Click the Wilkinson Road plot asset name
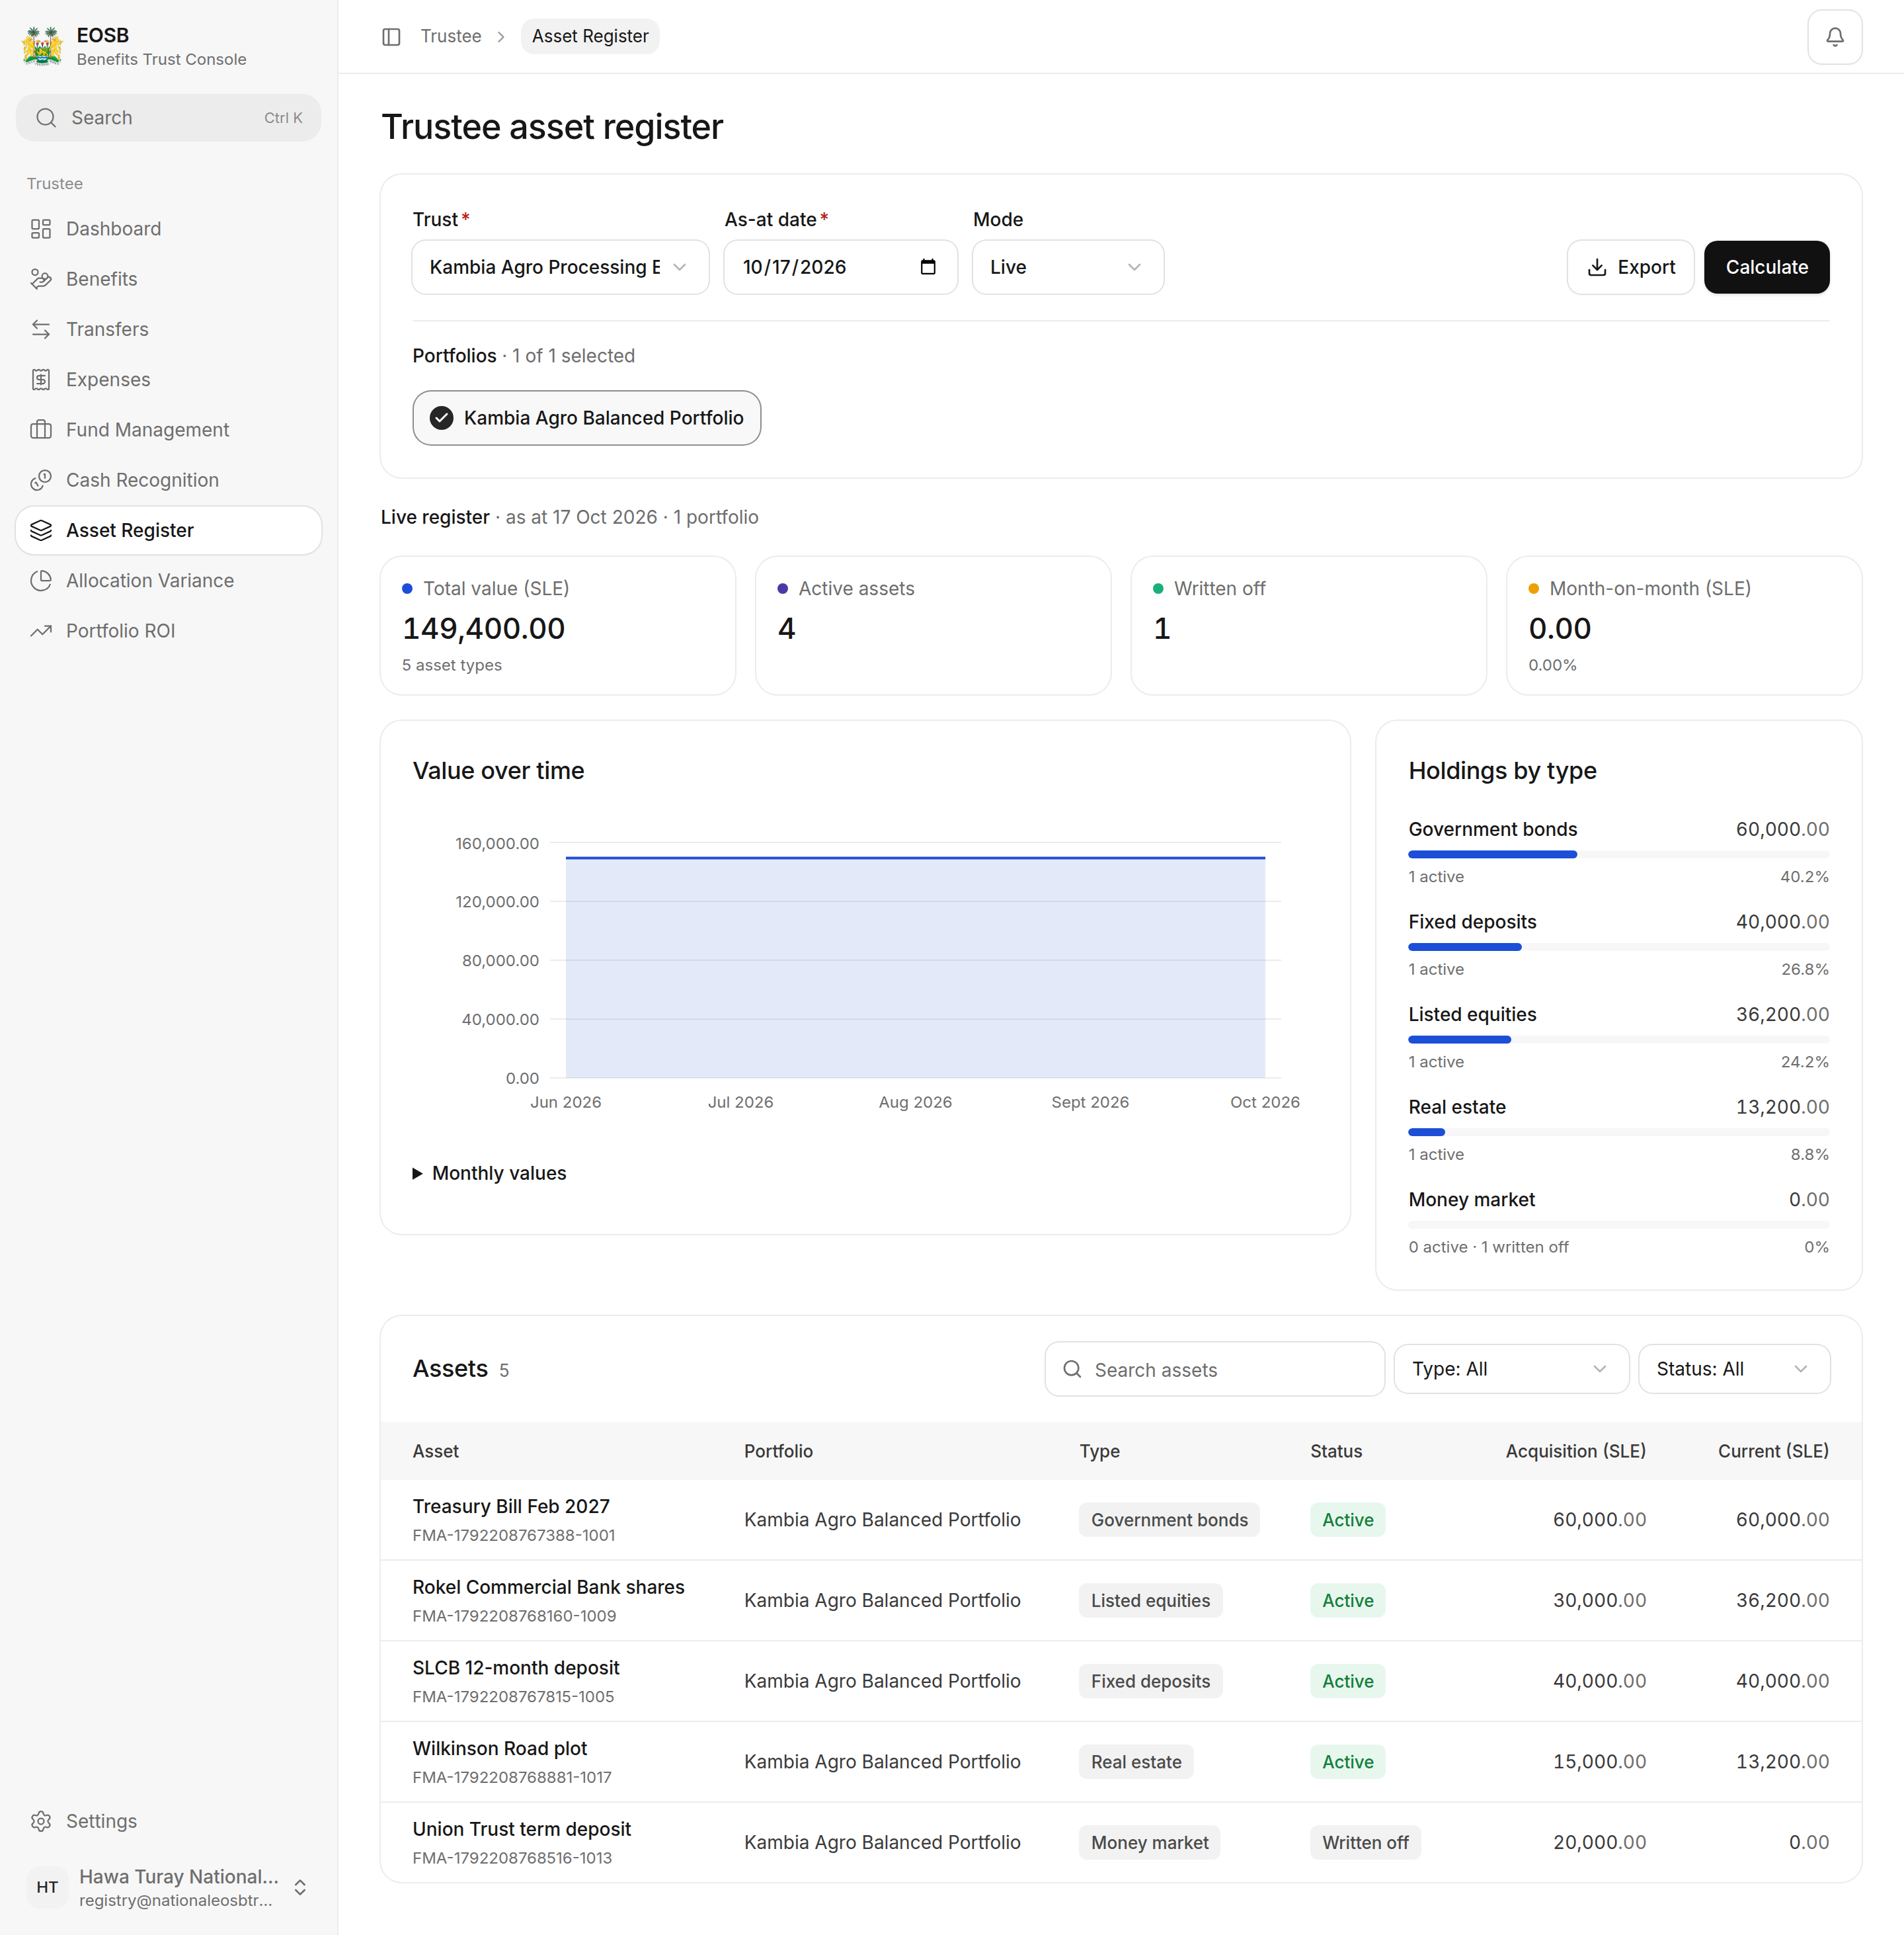This screenshot has width=1904, height=1935. click(x=499, y=1748)
